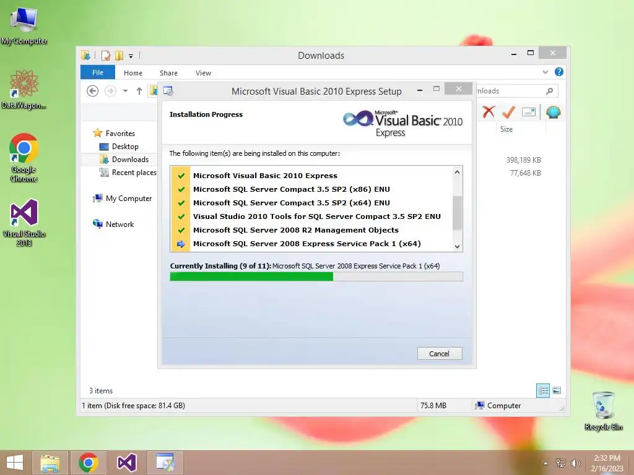The height and width of the screenshot is (475, 634).
Task: Open DataWagon desktop shortcut
Action: click(24, 89)
